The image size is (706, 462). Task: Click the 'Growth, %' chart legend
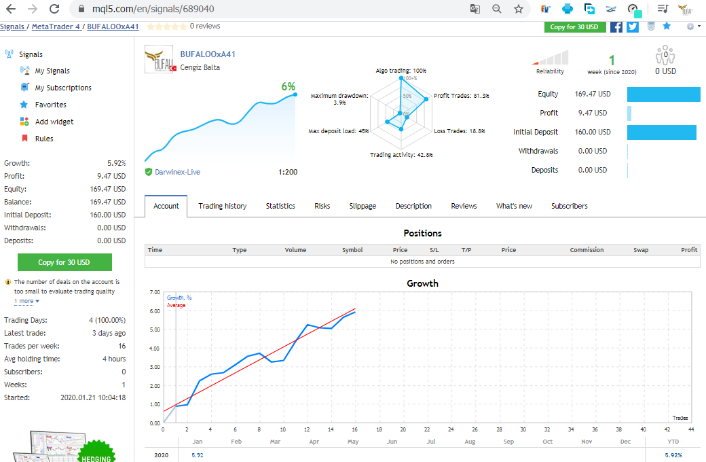tap(179, 298)
